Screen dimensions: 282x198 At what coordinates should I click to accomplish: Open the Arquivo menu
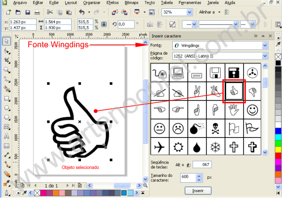click(20, 2)
